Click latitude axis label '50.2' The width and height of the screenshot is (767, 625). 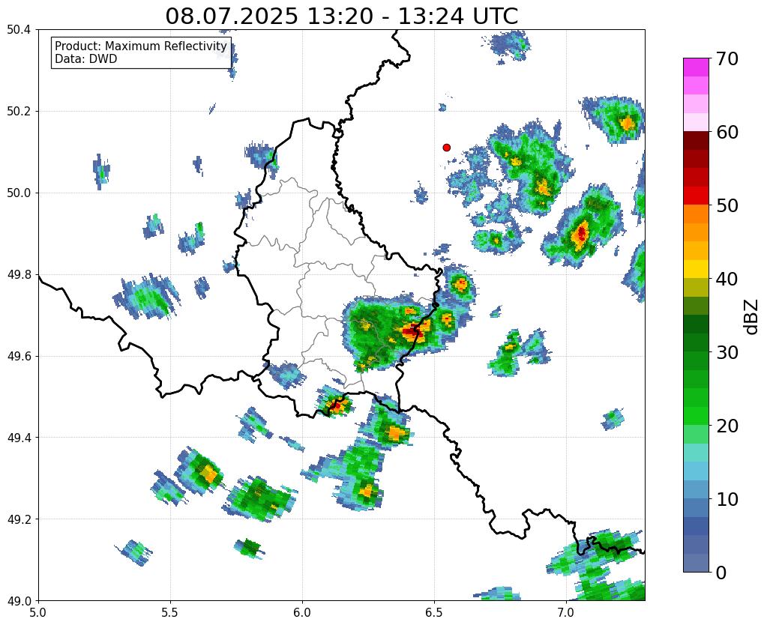click(19, 112)
